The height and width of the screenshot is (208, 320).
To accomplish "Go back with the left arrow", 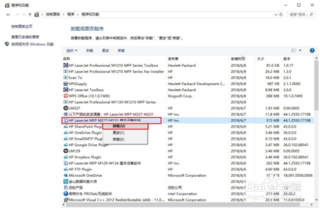I will point(8,14).
